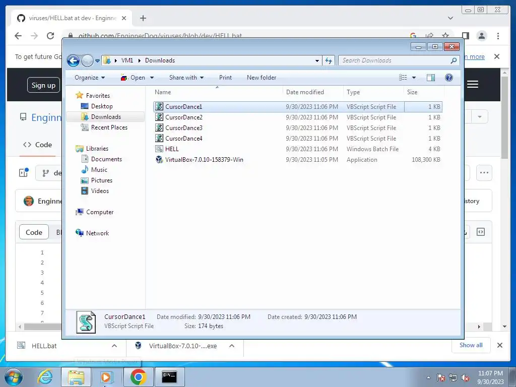The width and height of the screenshot is (516, 387).
Task: Click Sign up on GitHub page
Action: (x=43, y=85)
